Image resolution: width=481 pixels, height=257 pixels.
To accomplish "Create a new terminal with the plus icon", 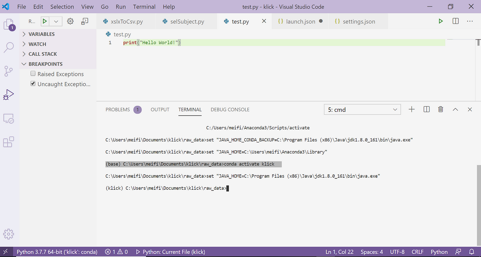I will pyautogui.click(x=412, y=109).
